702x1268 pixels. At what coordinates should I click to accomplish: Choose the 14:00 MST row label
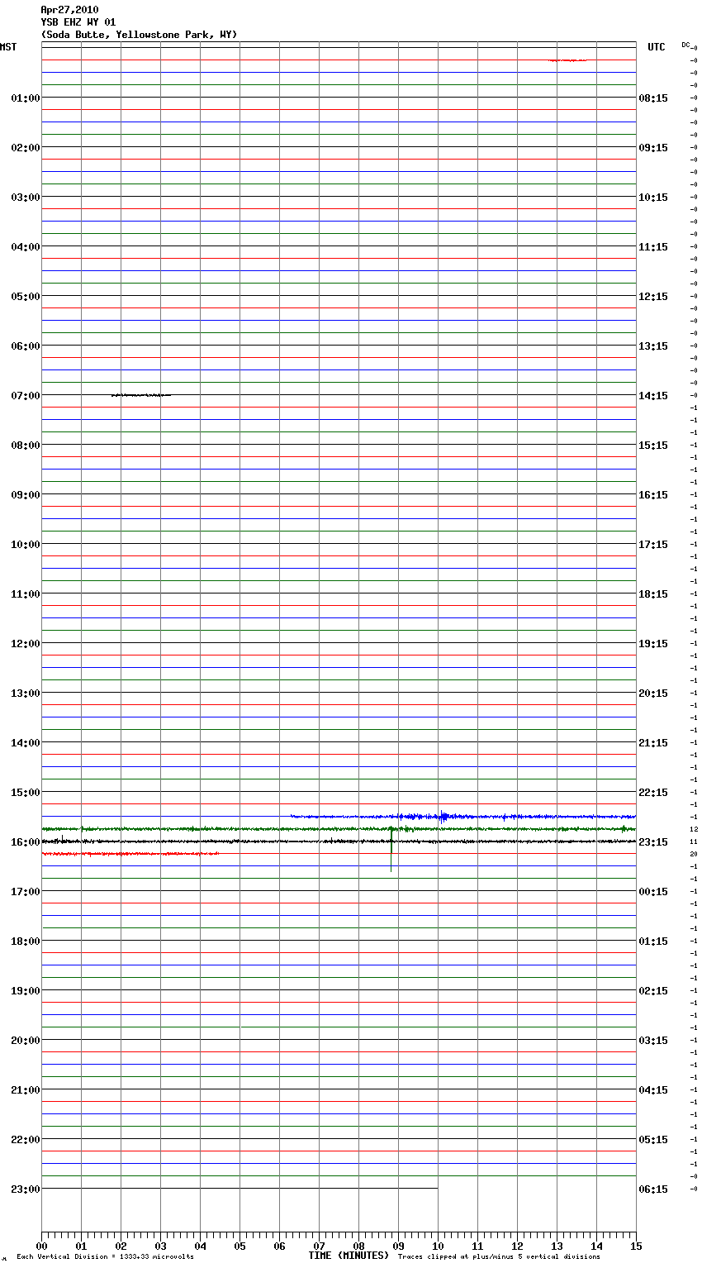pyautogui.click(x=26, y=743)
